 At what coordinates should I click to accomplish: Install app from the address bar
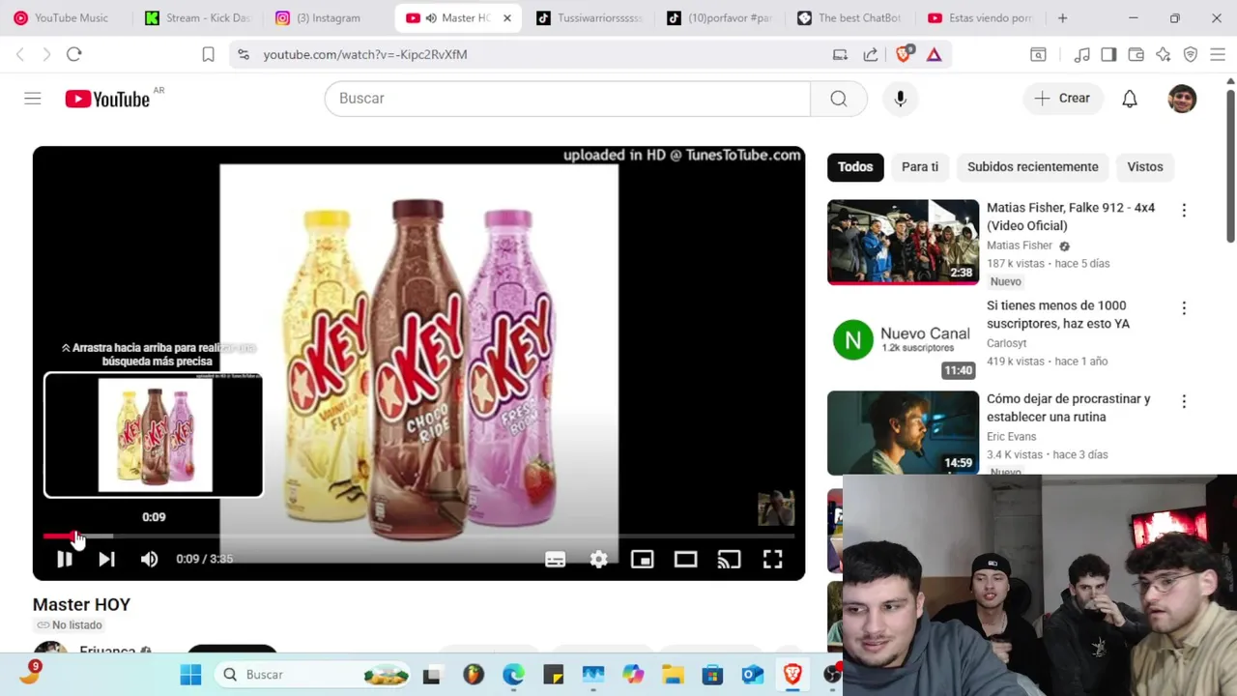[840, 55]
